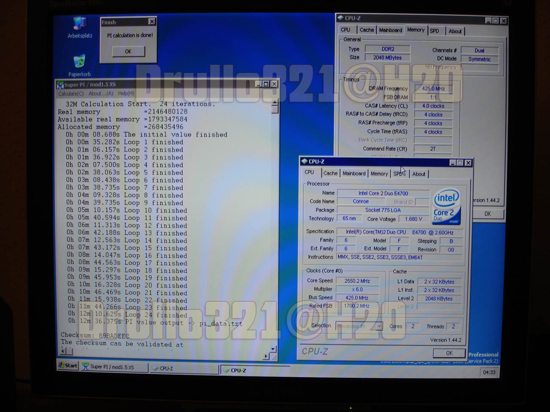Select the SPD tab in rear CPU-Z window
550x412 pixels.
434,31
